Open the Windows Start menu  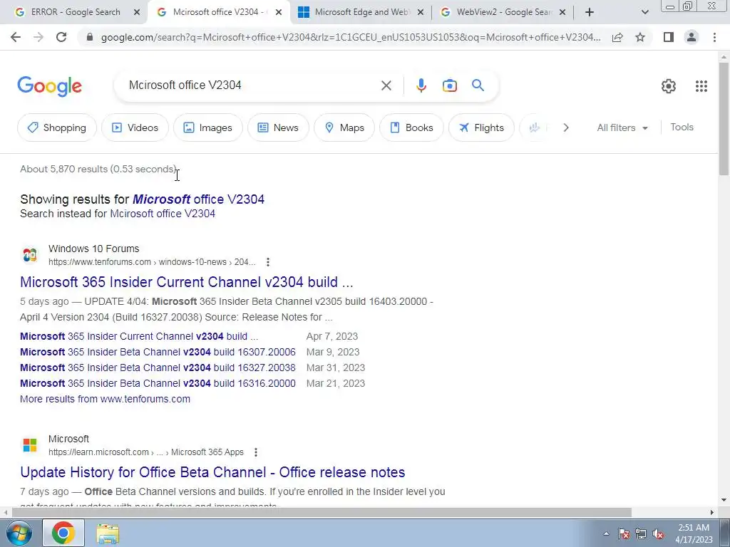pos(19,533)
